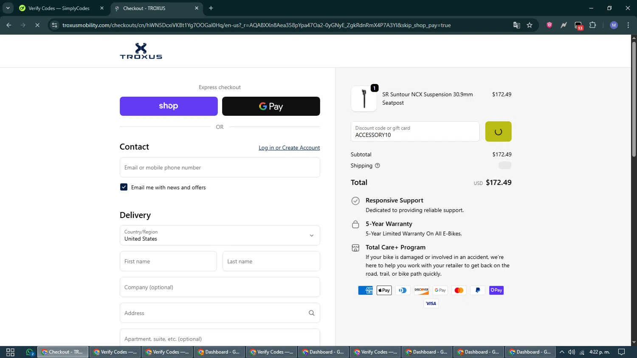Pay with the Shop Pay express button
637x358 pixels.
tap(169, 106)
